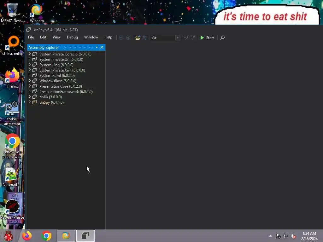Click the 'forkie attractant' desktop shortcut
The height and width of the screenshot is (242, 323).
coord(12,113)
